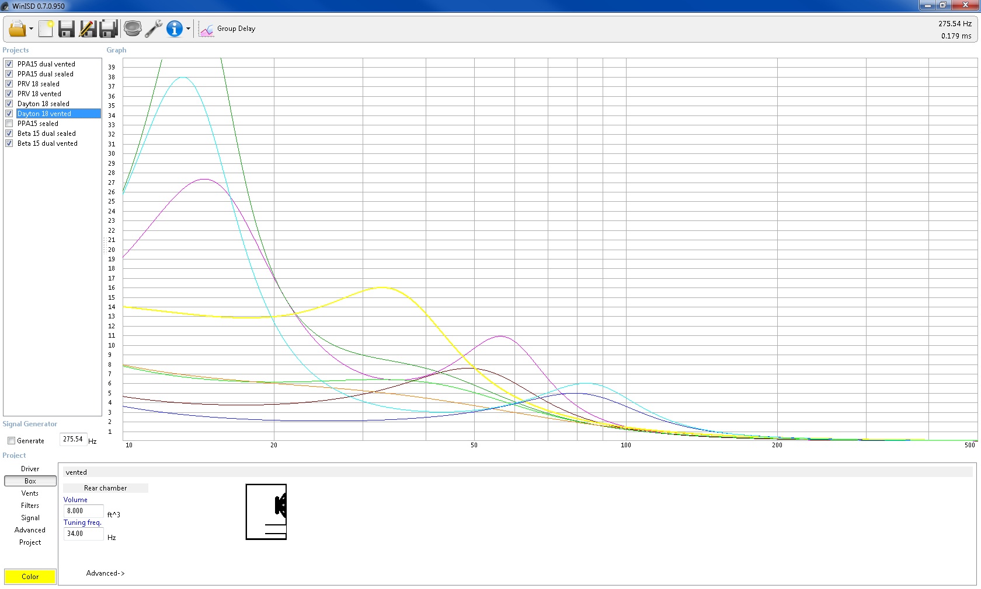Click the box Volume input field
The height and width of the screenshot is (589, 981).
click(x=84, y=511)
